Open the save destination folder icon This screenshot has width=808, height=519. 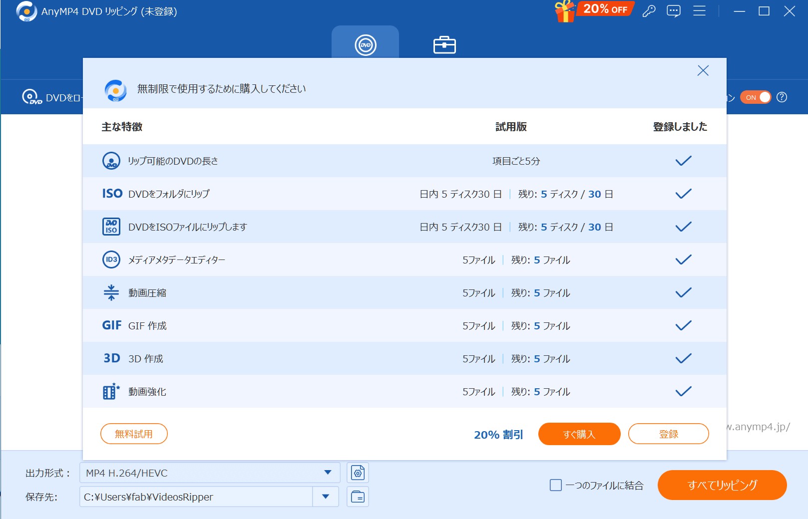pos(358,497)
